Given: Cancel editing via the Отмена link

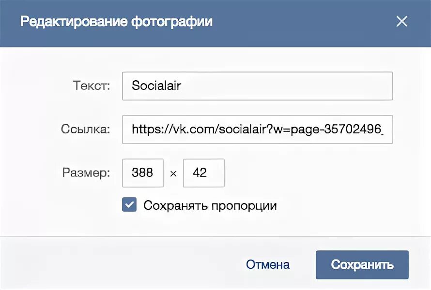Looking at the screenshot, I should (268, 264).
